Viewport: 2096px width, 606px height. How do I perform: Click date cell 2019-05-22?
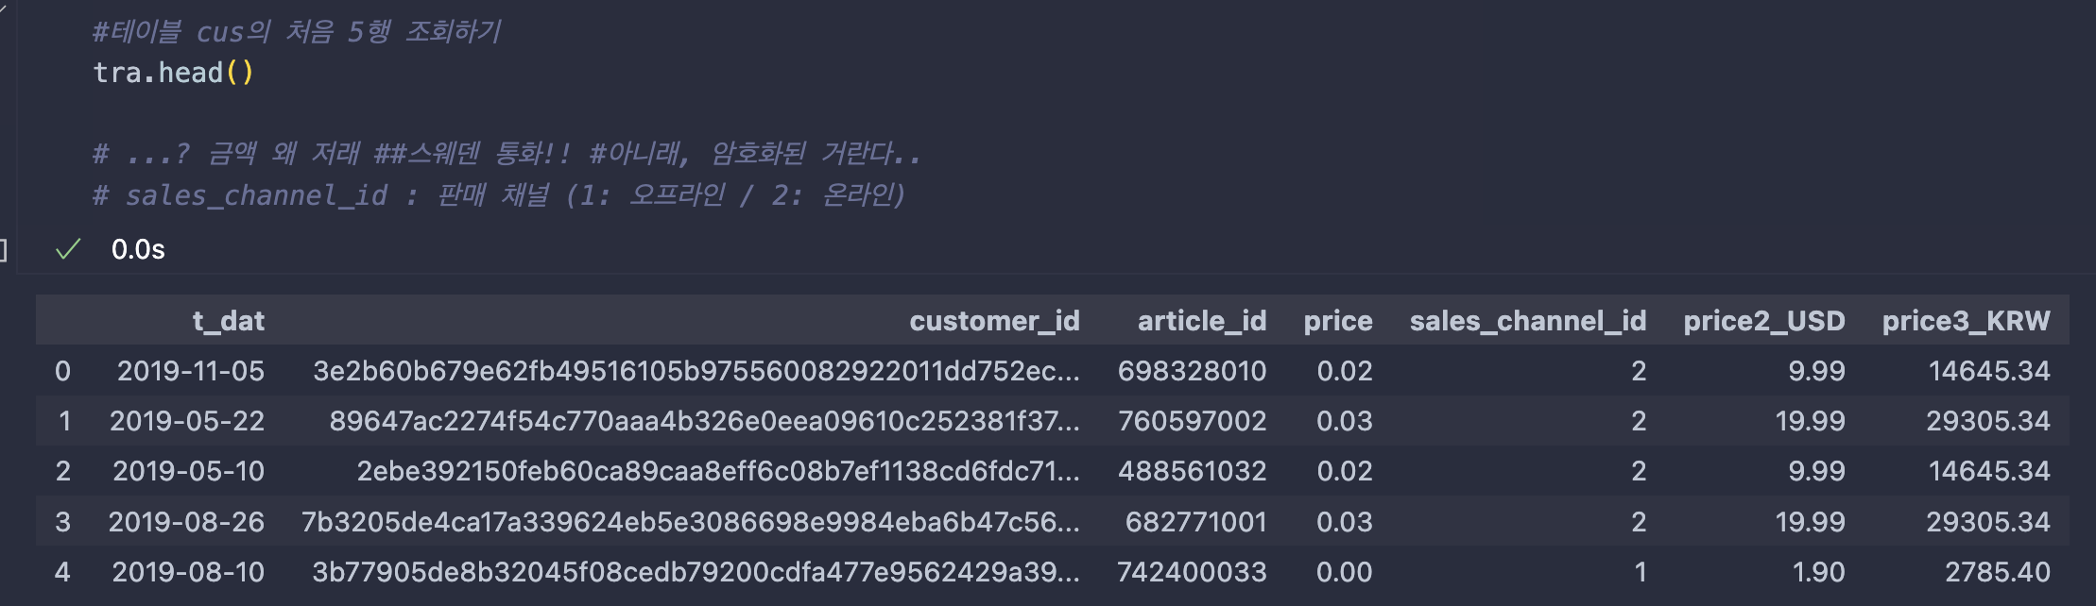(187, 421)
